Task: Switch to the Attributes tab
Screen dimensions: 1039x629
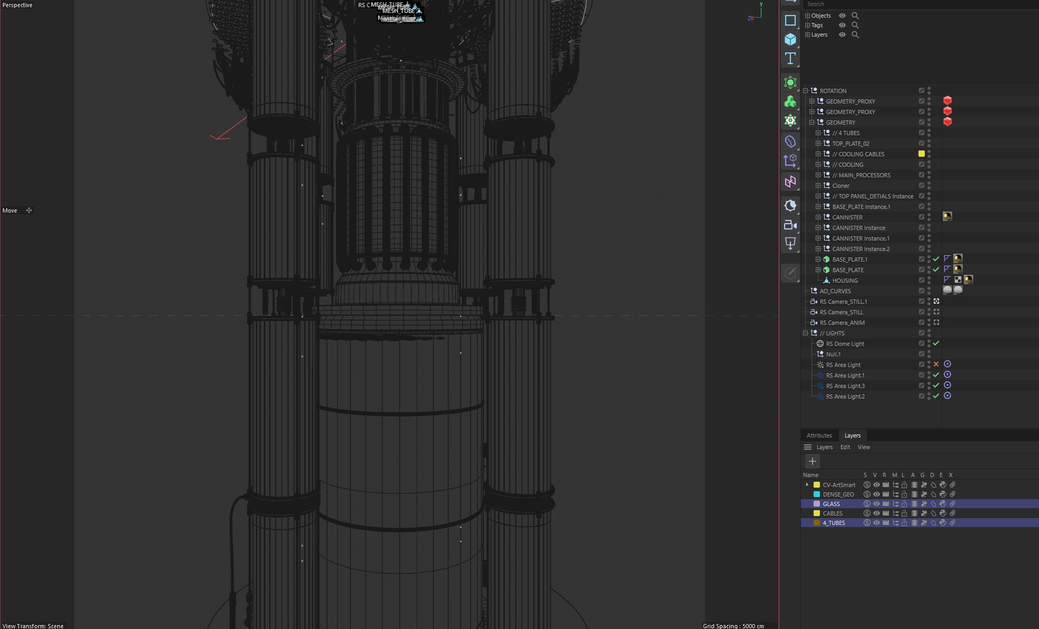Action: coord(819,436)
